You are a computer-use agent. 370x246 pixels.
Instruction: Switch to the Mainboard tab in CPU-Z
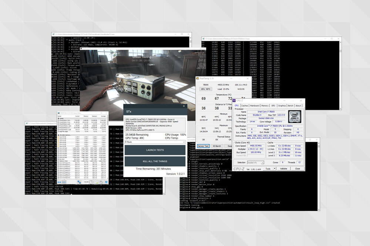tap(255, 105)
